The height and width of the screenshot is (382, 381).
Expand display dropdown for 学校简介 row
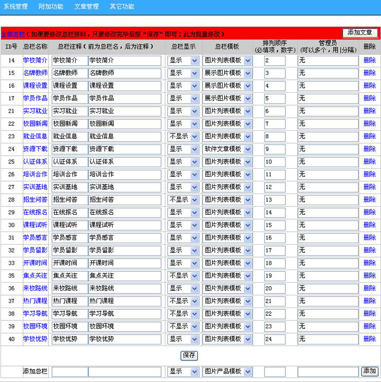[183, 61]
